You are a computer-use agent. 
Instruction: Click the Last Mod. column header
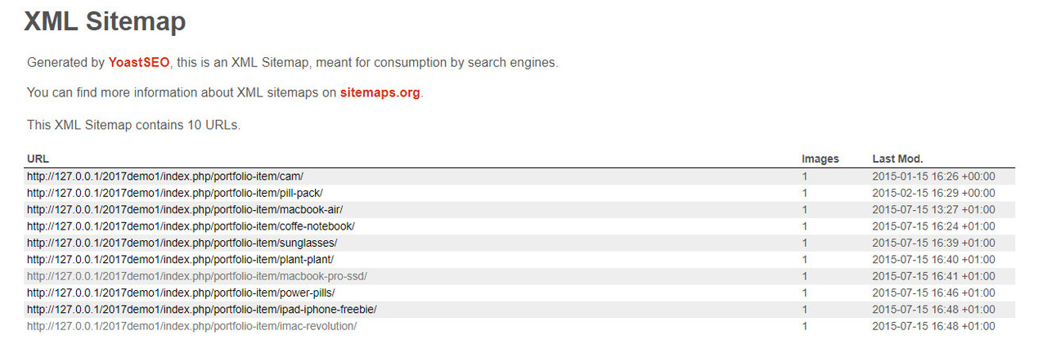click(897, 159)
